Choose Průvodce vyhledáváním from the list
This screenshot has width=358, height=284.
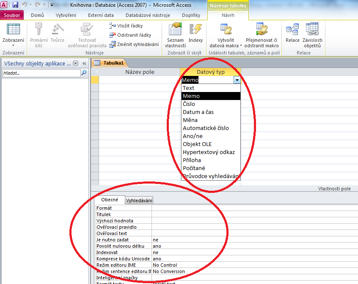pyautogui.click(x=211, y=176)
